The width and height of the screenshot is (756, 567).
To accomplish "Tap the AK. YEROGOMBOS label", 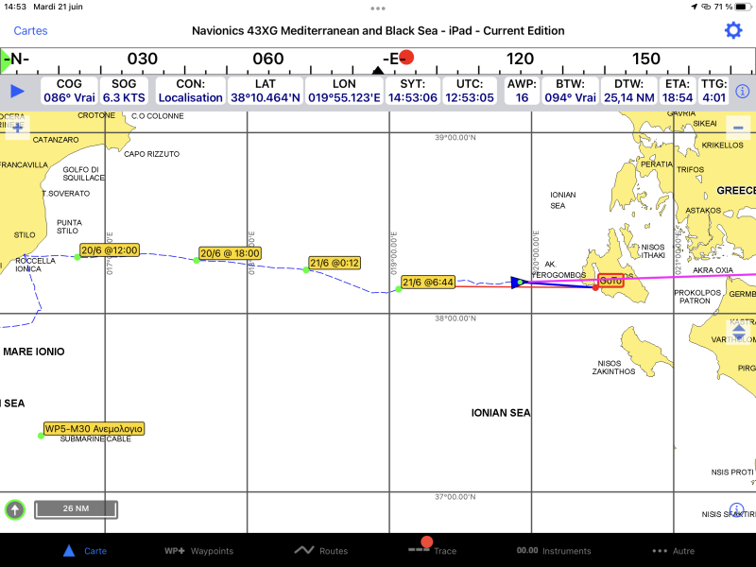I will [558, 269].
